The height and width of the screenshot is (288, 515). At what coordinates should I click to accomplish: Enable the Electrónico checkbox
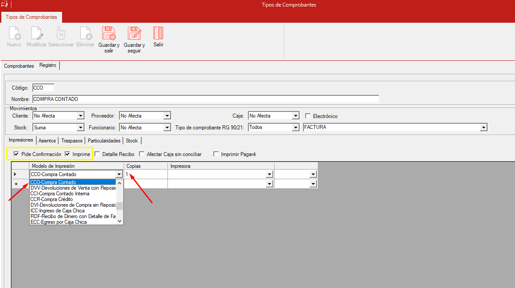click(x=308, y=116)
